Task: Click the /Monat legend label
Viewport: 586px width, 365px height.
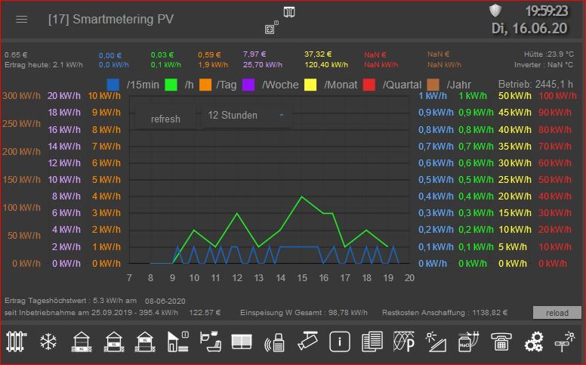Action: coord(341,85)
